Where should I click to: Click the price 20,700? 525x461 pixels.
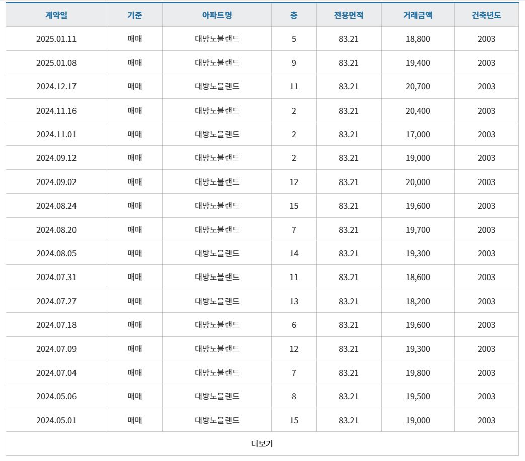pos(418,86)
